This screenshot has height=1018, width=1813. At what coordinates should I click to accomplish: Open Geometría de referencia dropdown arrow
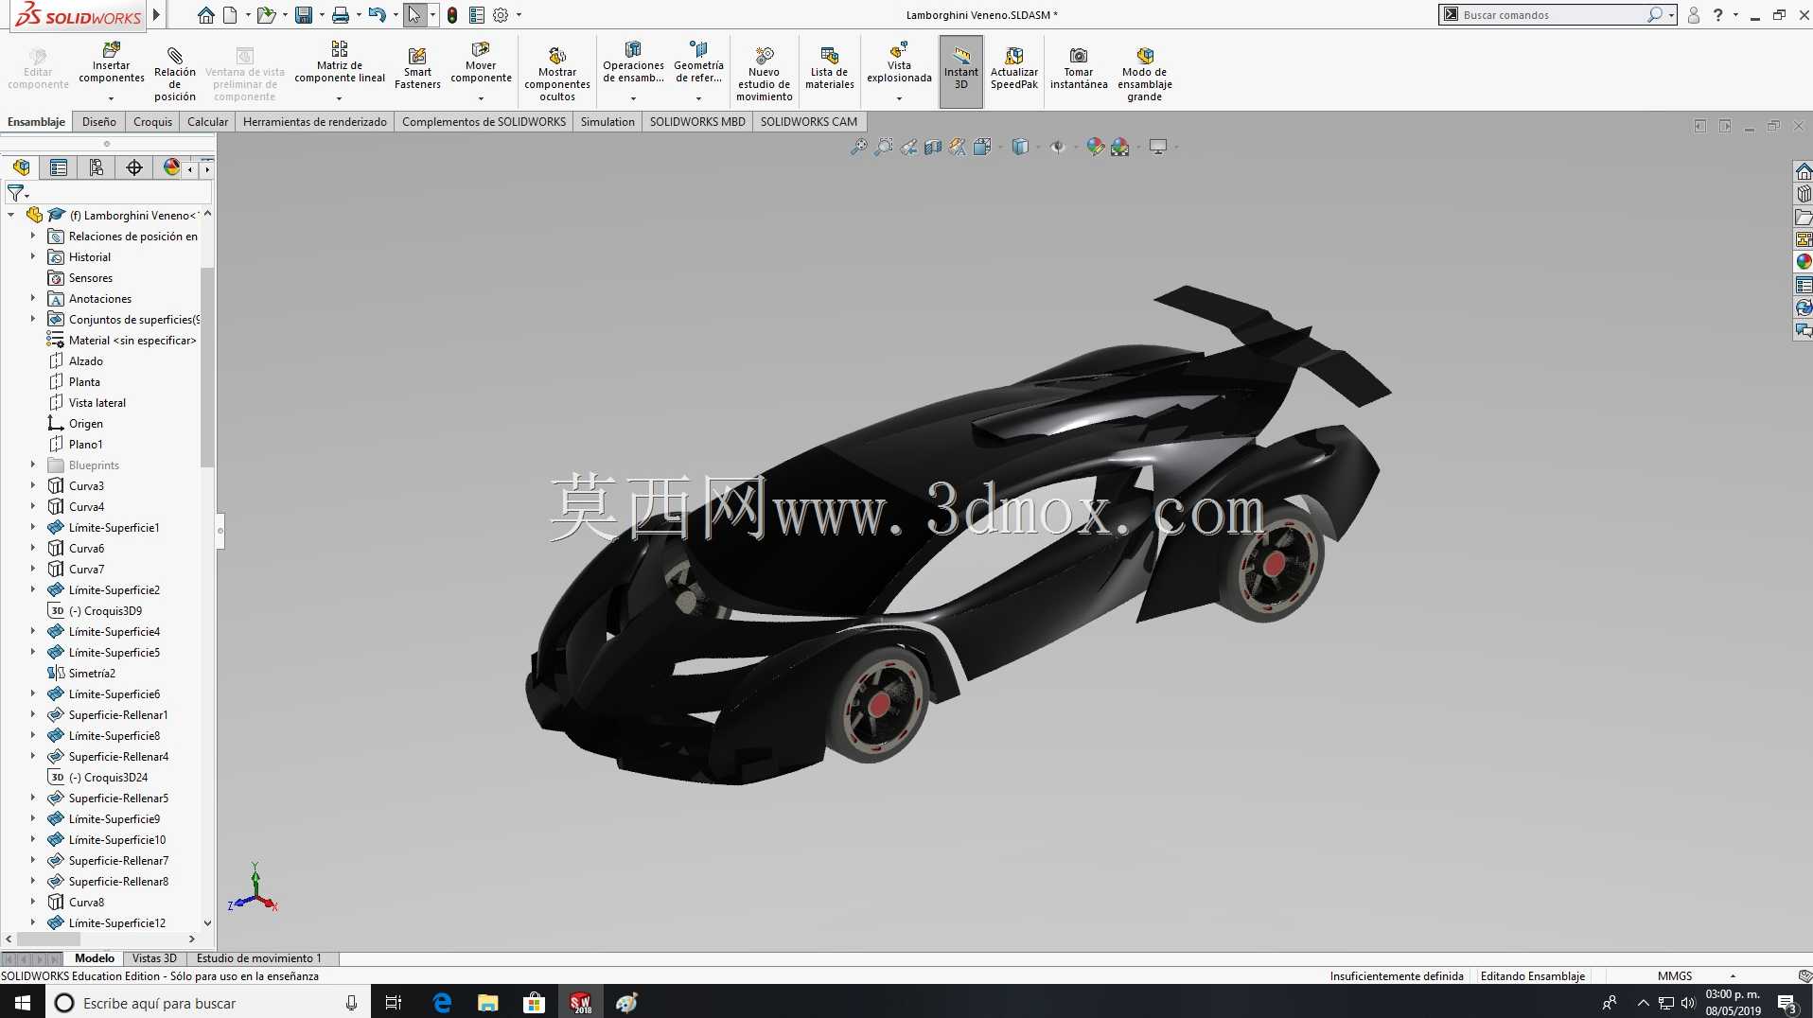click(x=698, y=98)
